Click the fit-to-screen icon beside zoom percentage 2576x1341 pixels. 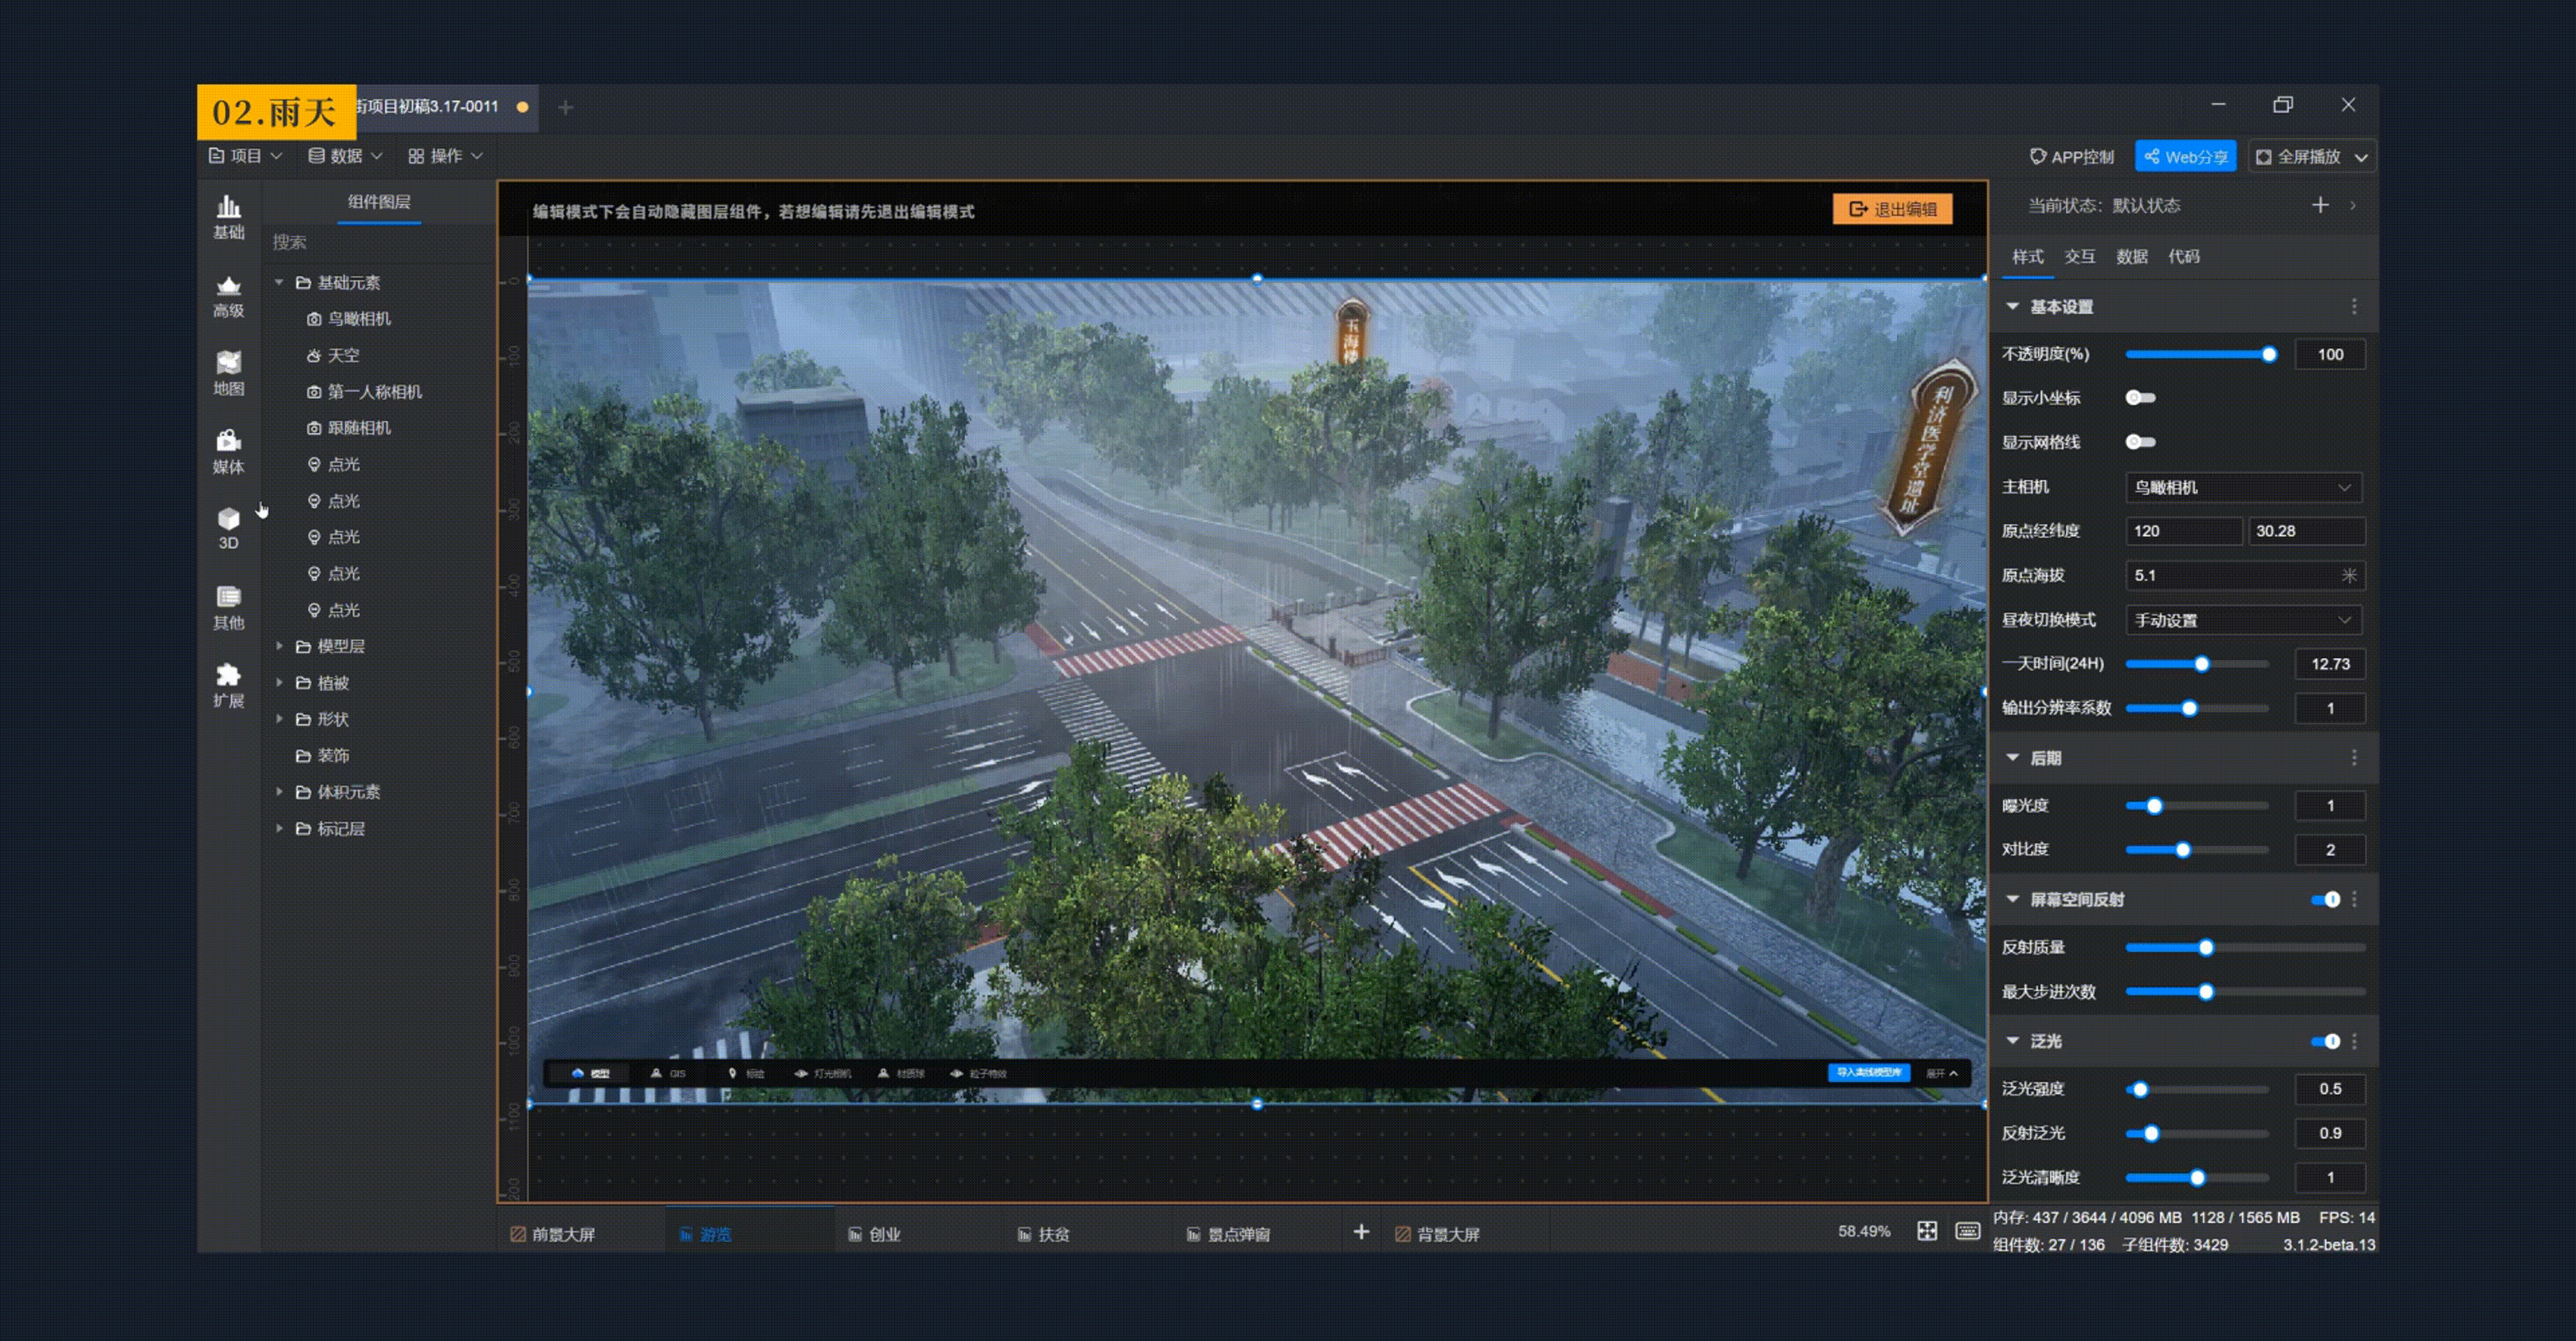click(x=1926, y=1231)
